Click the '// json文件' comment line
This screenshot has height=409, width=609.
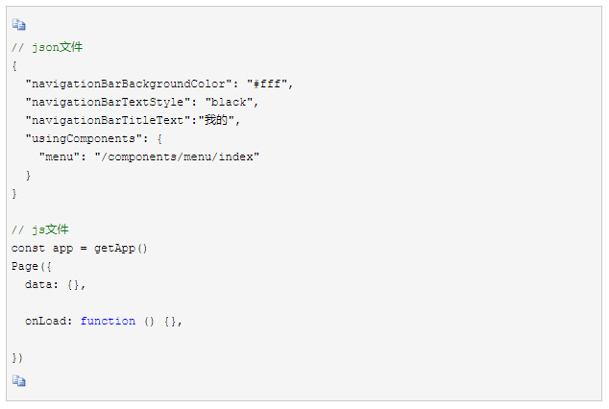tap(47, 47)
